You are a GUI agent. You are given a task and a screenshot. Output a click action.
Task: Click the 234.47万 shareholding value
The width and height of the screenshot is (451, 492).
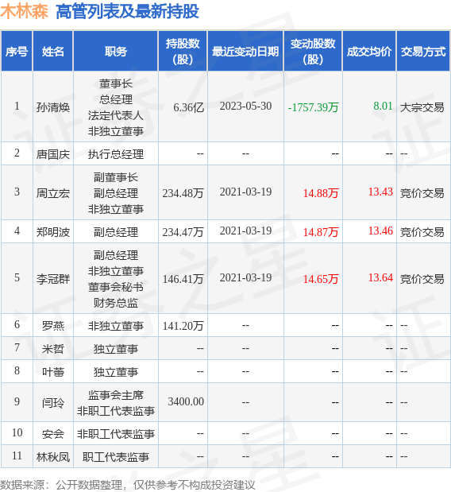(183, 232)
